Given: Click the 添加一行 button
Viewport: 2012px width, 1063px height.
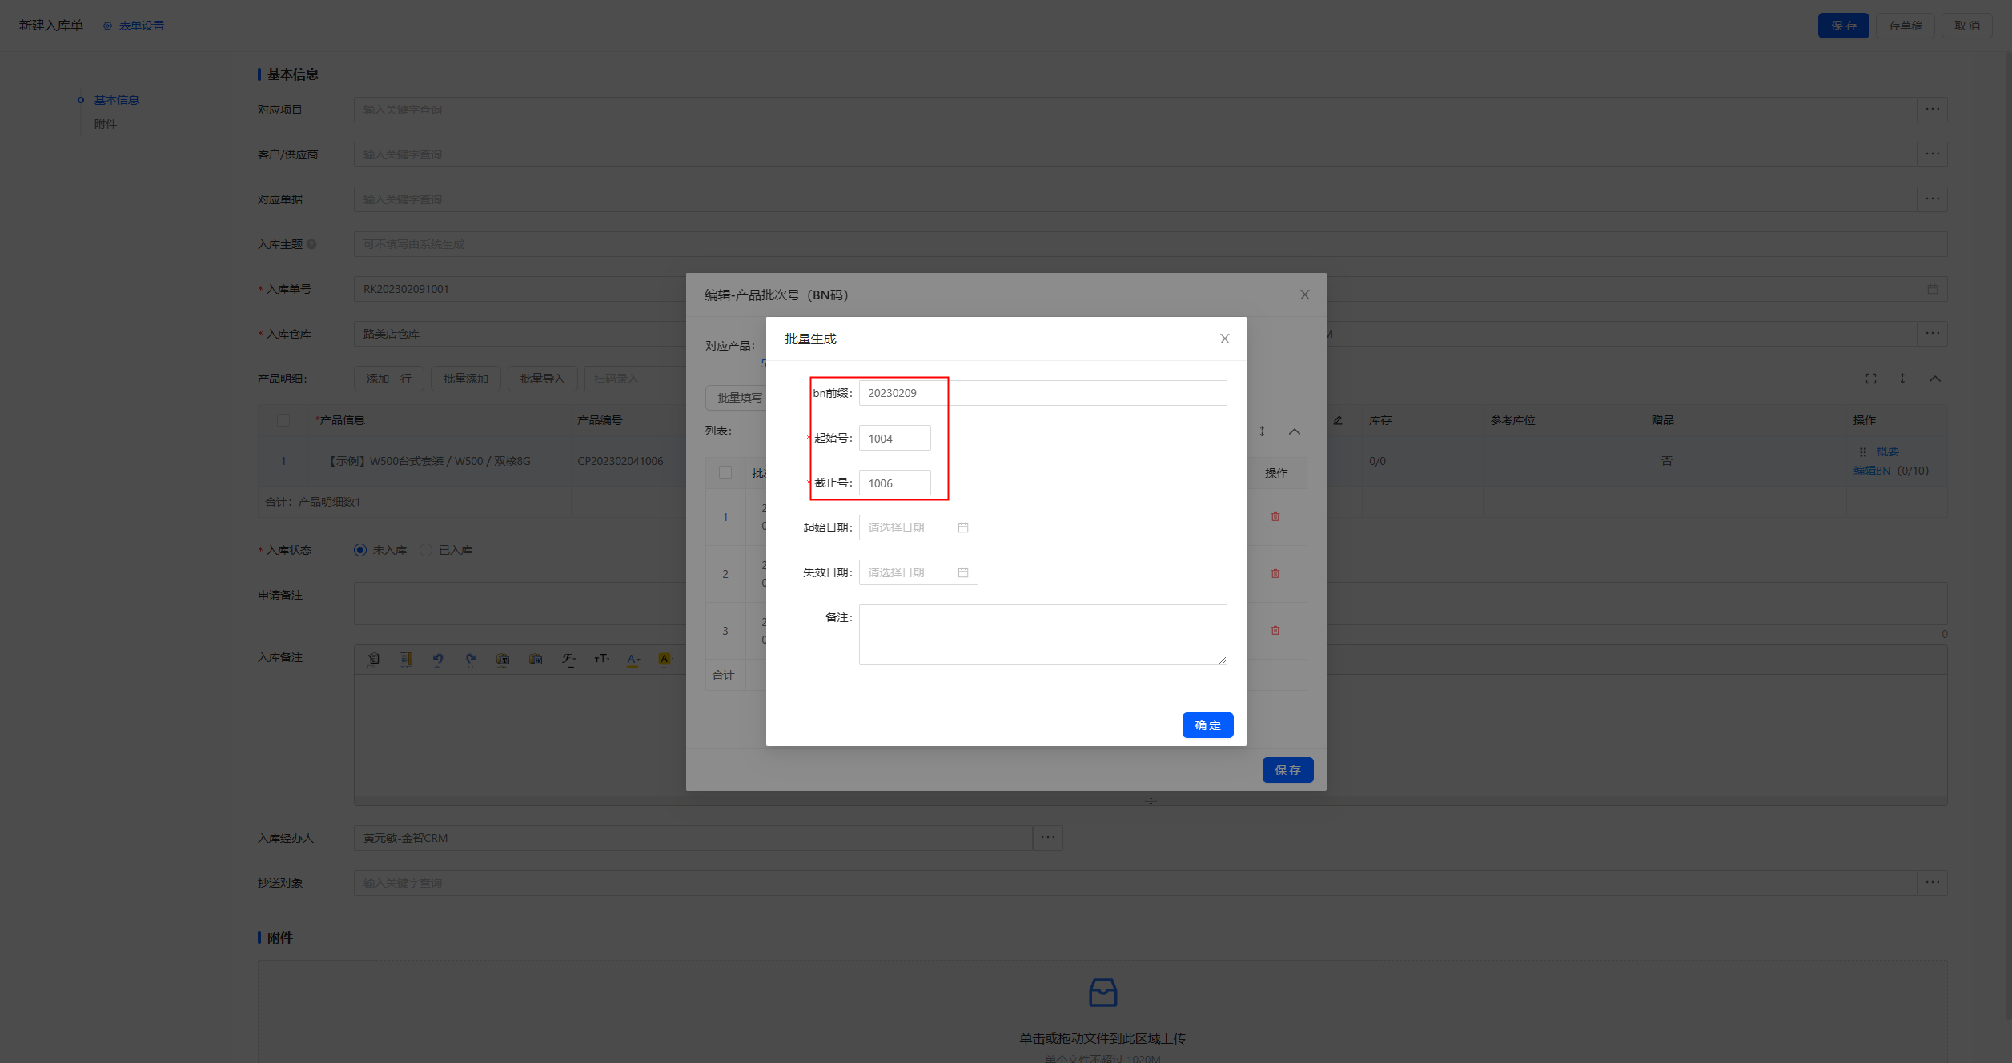Looking at the screenshot, I should [389, 379].
